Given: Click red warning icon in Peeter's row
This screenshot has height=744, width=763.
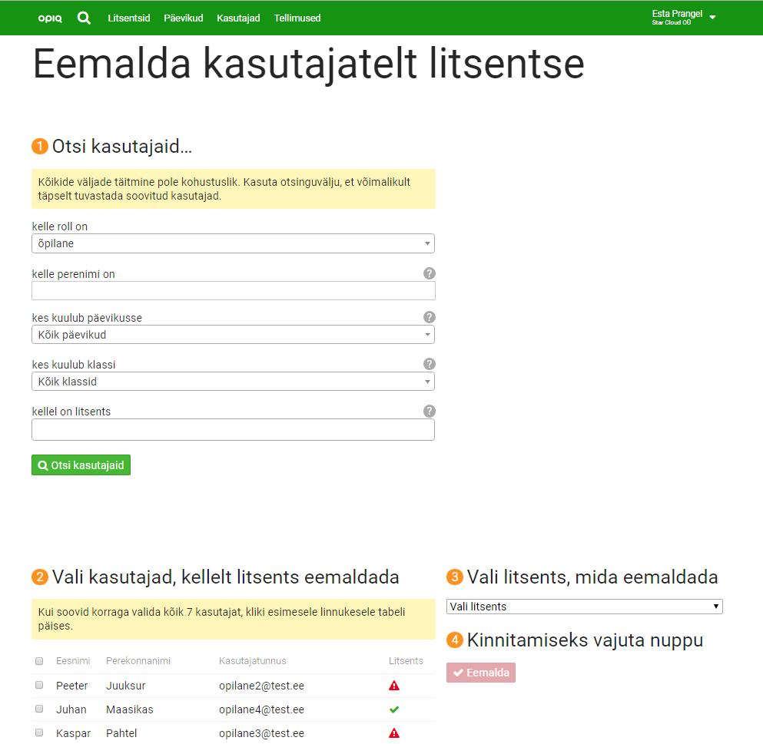Looking at the screenshot, I should [x=394, y=686].
